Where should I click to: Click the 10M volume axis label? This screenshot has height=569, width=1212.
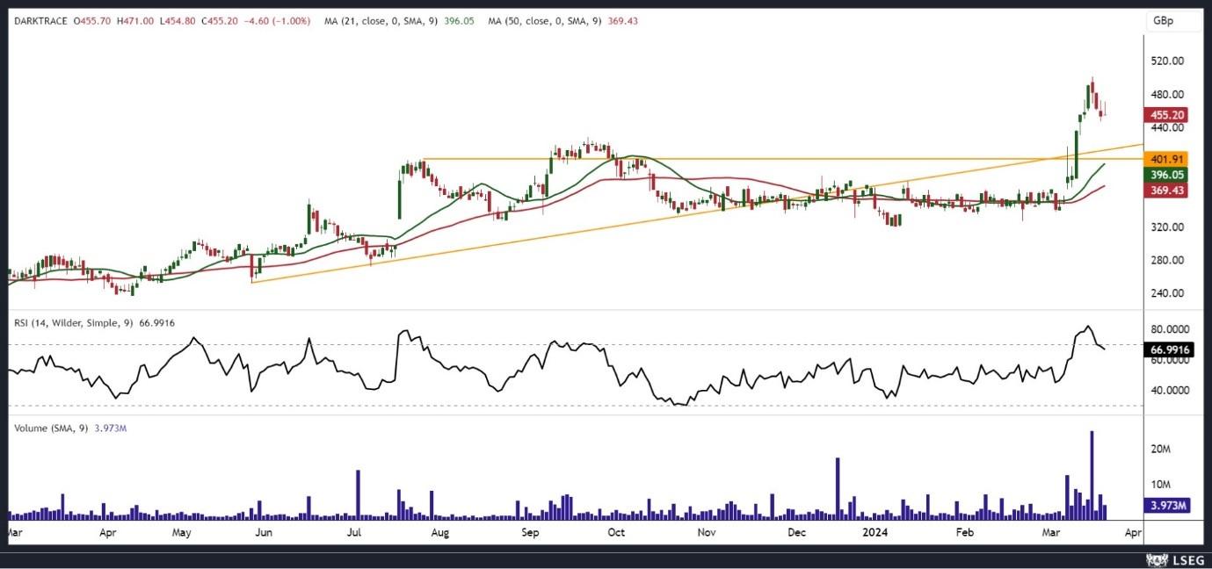coord(1160,485)
